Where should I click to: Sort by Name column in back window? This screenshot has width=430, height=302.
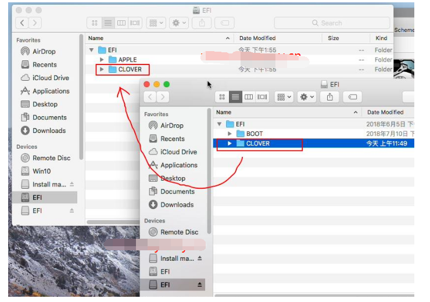pos(159,38)
